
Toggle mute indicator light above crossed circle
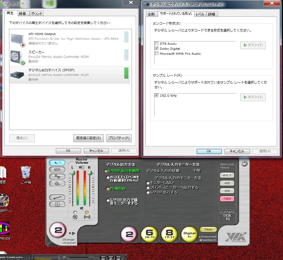75,212
